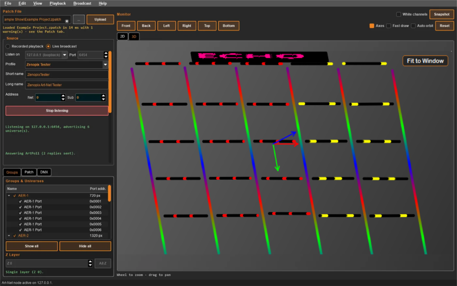Switch to the Patch tab

[29, 172]
